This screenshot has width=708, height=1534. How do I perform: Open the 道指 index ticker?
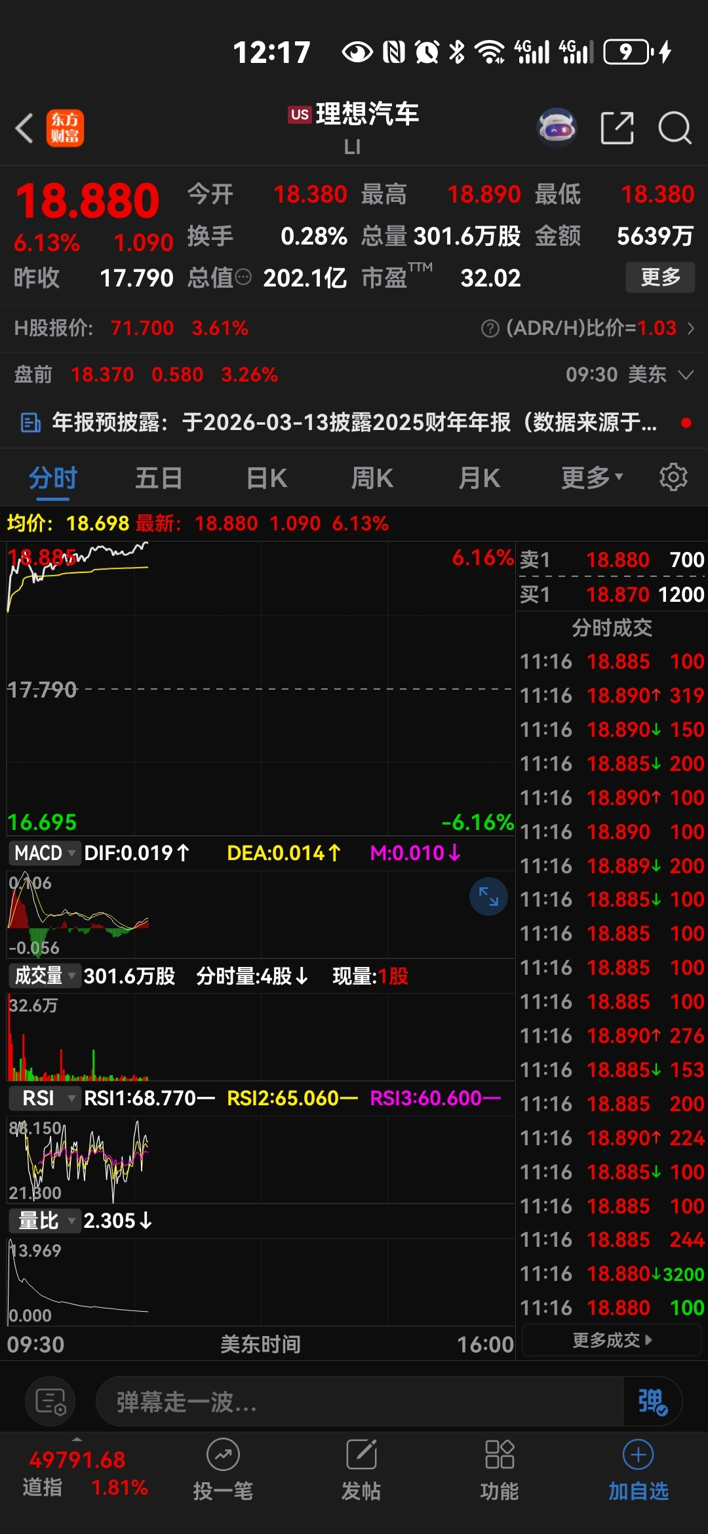point(85,1474)
